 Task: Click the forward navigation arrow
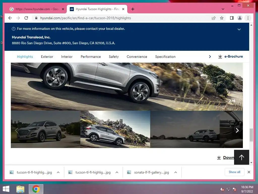(x=18, y=18)
